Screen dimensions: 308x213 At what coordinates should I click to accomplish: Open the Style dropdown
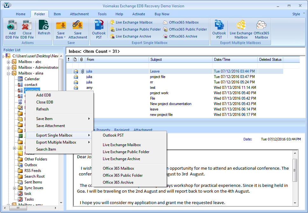point(298,14)
